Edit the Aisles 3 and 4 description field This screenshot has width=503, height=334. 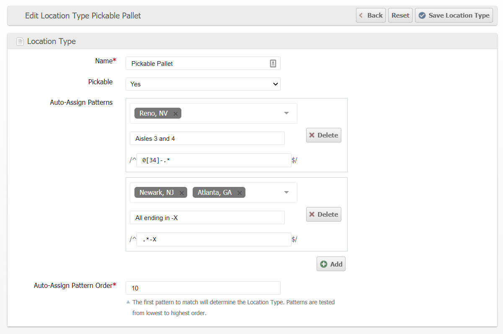coord(207,139)
